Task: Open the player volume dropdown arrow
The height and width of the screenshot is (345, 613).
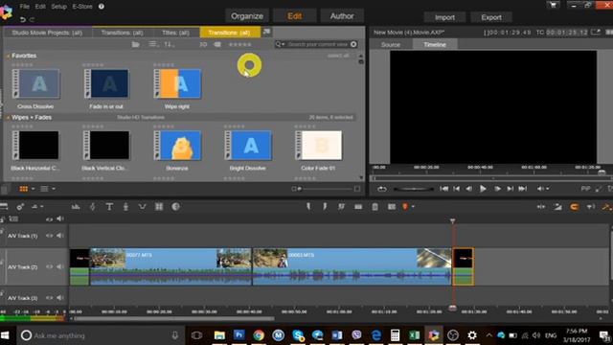Action: 547,189
